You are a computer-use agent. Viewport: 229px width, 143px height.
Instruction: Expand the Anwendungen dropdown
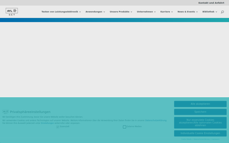tap(95, 12)
